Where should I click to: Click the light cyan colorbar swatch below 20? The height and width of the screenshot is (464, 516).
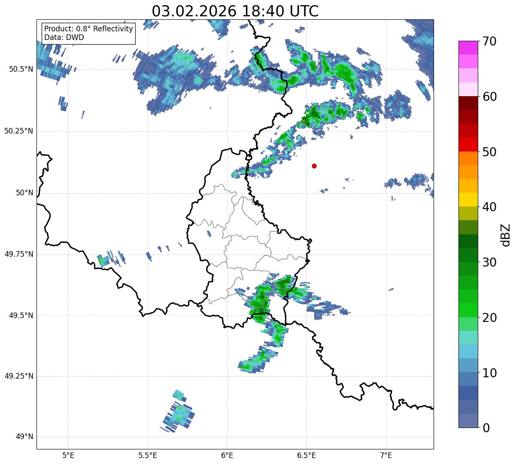[468, 338]
